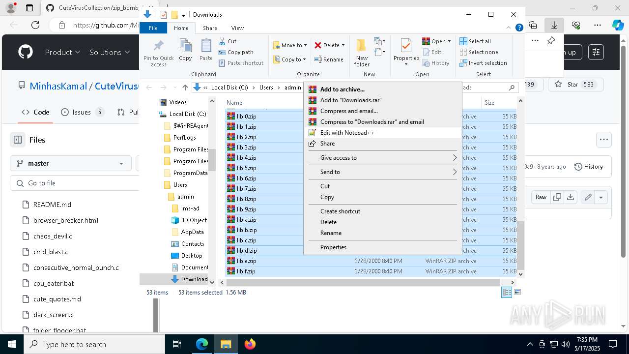Expand Open dropdown in ribbon
Viewport: 629px width, 354px height.
449,41
